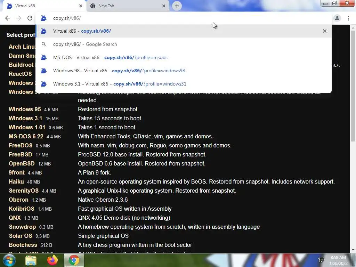Open the Windows 1.01 profile link

coord(27,127)
